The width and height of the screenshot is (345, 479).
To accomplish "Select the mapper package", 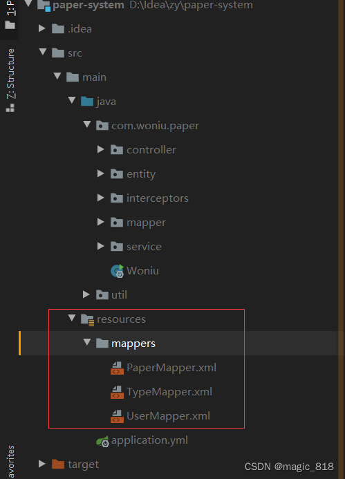I will pyautogui.click(x=146, y=223).
